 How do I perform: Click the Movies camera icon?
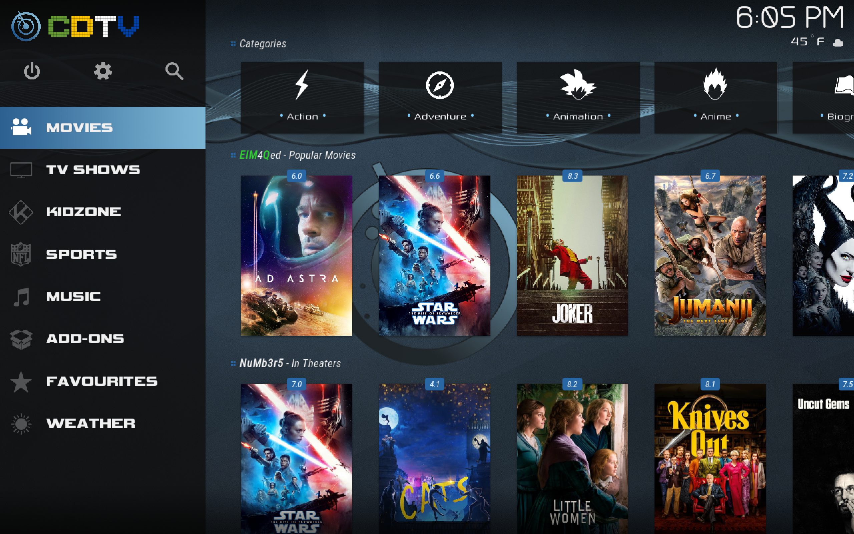pos(21,127)
